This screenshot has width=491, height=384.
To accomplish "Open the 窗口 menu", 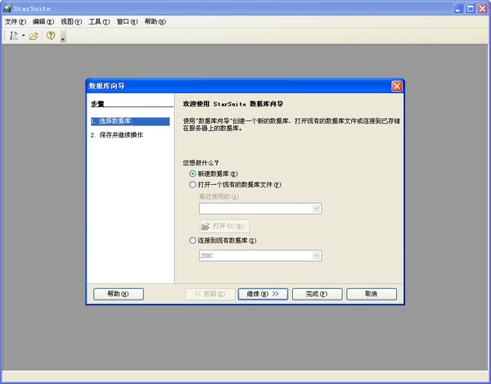I will point(127,21).
